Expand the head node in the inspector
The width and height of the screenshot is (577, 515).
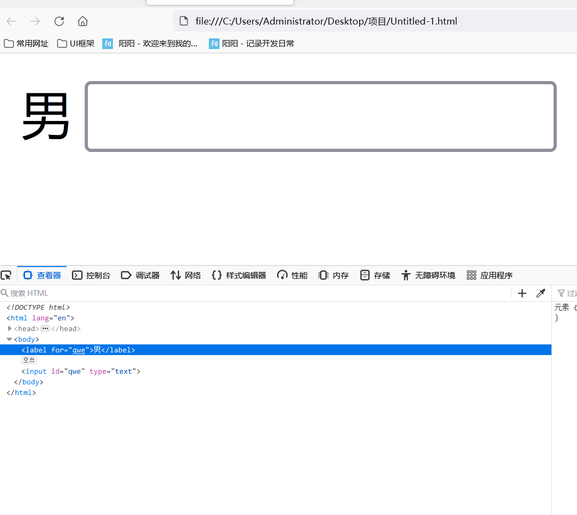click(x=9, y=328)
